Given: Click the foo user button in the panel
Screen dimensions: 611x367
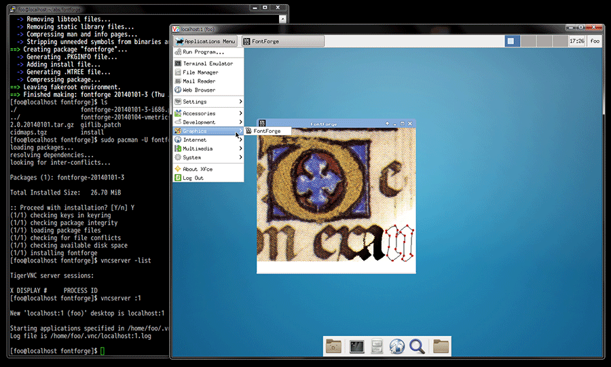Looking at the screenshot, I should [x=595, y=41].
